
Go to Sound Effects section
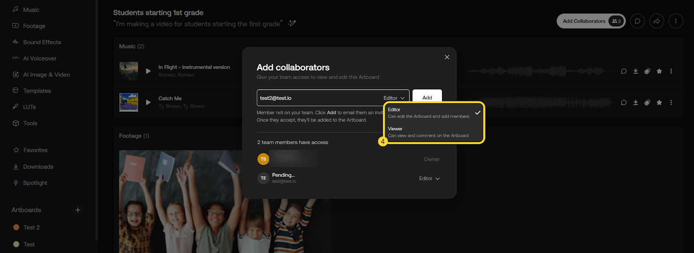click(x=42, y=42)
